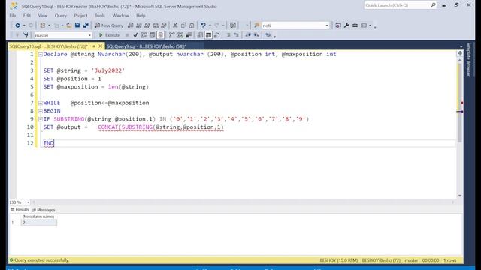Toggle IntelliSense Enabled button
The height and width of the screenshot is (270, 481).
pyautogui.click(x=160, y=35)
